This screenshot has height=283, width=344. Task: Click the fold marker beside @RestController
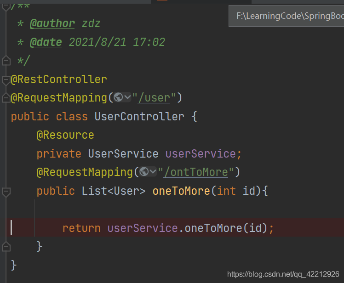tap(6, 79)
